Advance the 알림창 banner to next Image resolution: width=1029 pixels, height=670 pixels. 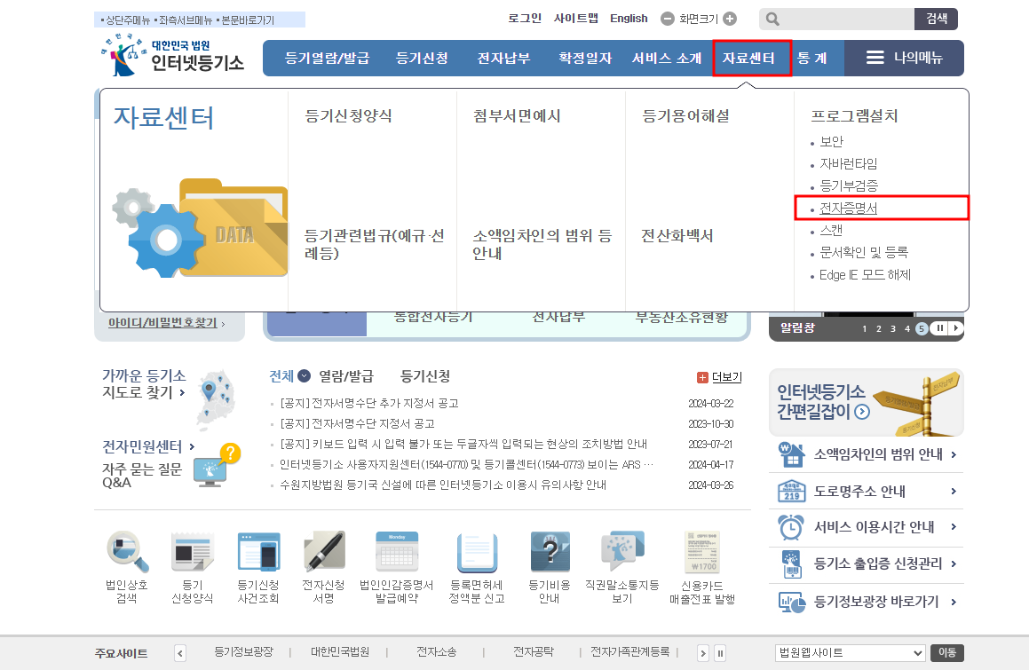[x=955, y=328]
